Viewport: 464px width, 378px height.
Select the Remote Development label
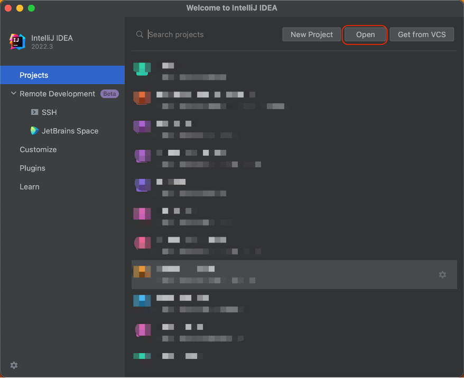coord(57,94)
